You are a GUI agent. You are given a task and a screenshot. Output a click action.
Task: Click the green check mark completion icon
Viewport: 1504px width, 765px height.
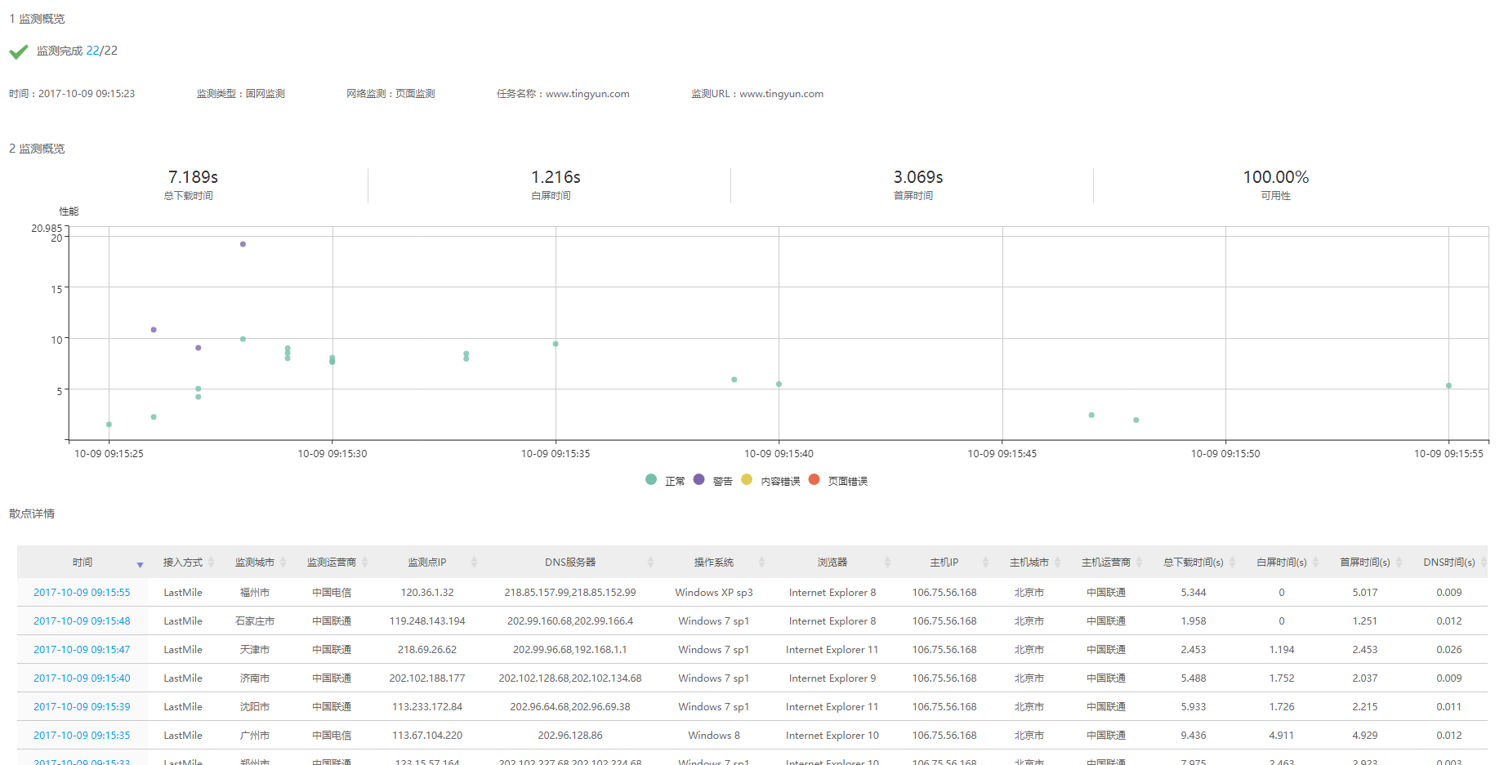point(19,52)
